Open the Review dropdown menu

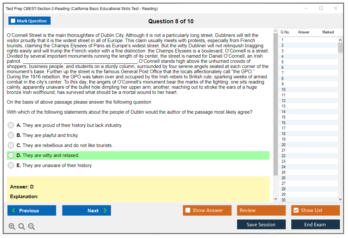point(261,210)
